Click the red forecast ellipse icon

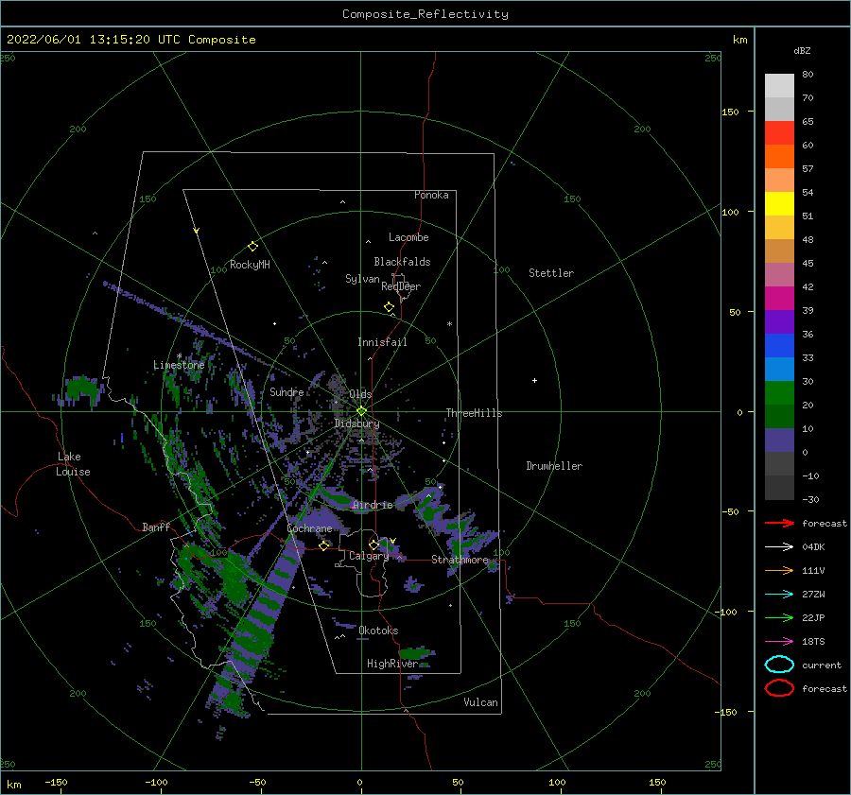[x=779, y=688]
